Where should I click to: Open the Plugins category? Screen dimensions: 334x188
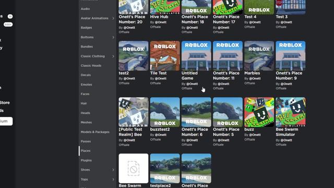point(86,160)
